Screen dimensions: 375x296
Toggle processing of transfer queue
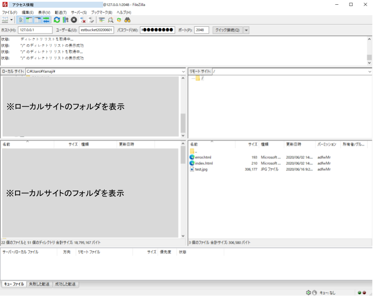(x=65, y=20)
